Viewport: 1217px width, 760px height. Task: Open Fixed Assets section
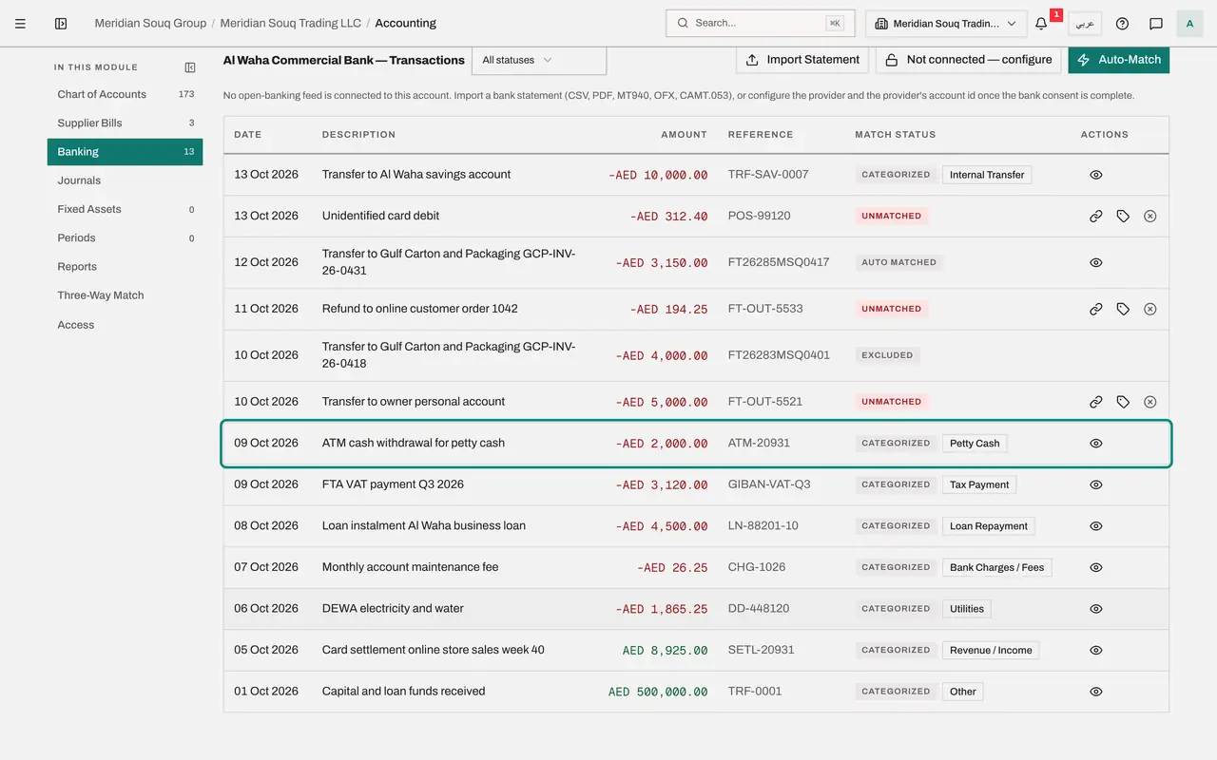[x=125, y=209]
